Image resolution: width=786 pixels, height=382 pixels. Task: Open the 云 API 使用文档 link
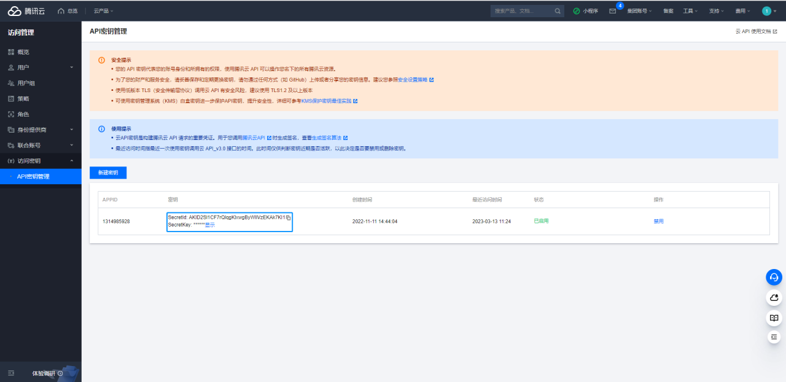(756, 31)
